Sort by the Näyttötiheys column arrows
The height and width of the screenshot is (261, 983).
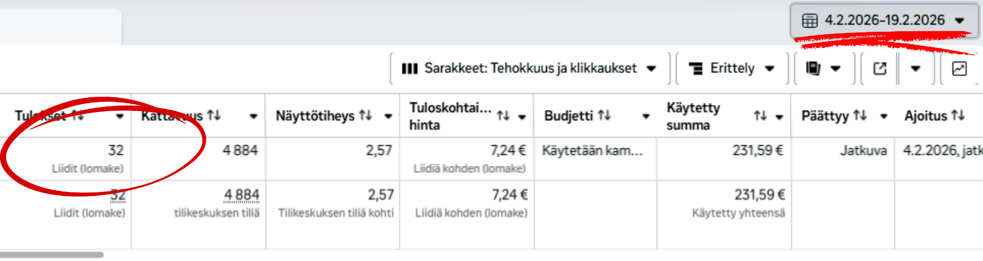366,116
